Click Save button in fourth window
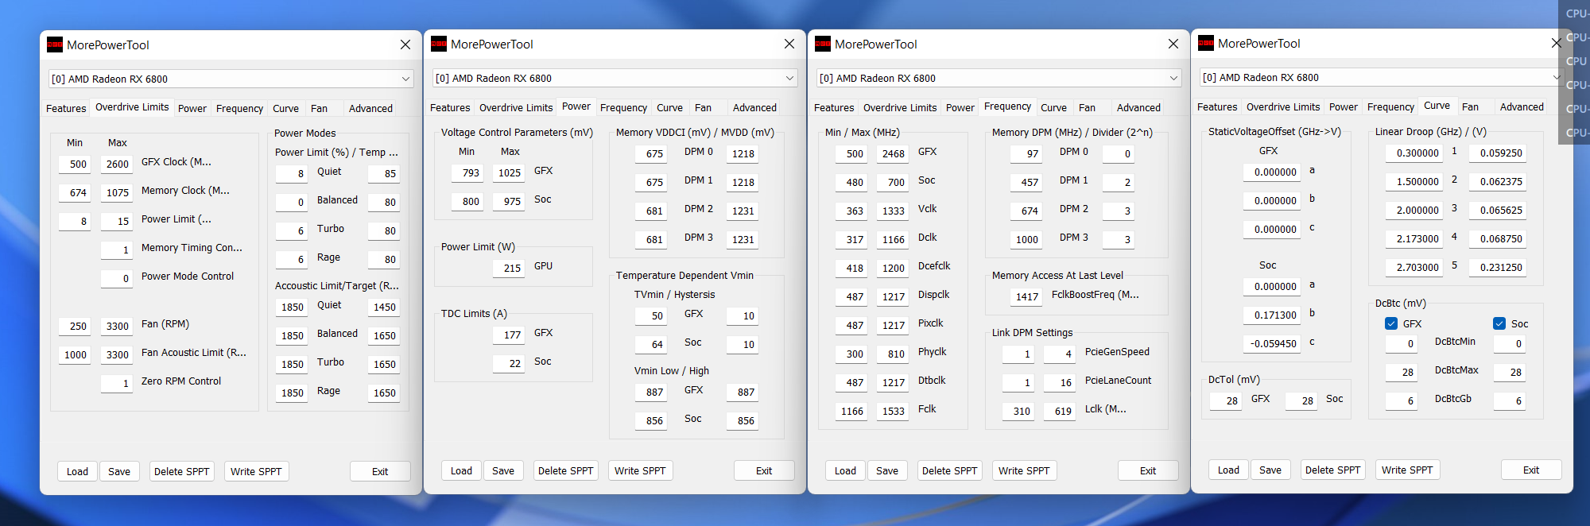Screen dimensions: 1590x526 [1270, 470]
